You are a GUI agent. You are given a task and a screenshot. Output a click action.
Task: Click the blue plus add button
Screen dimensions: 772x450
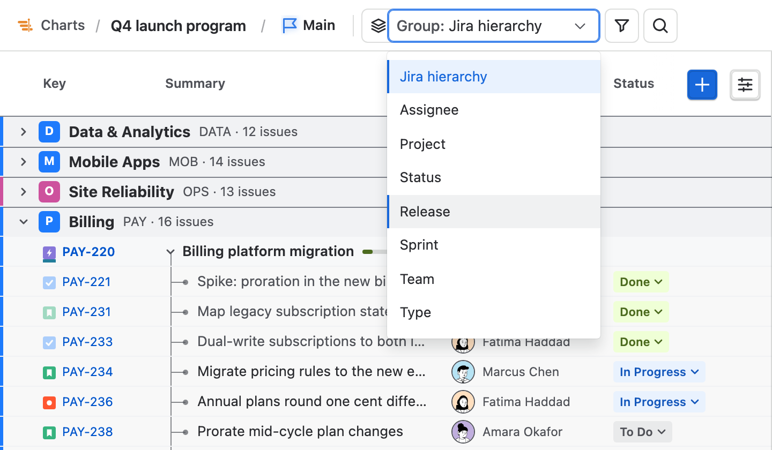(702, 85)
